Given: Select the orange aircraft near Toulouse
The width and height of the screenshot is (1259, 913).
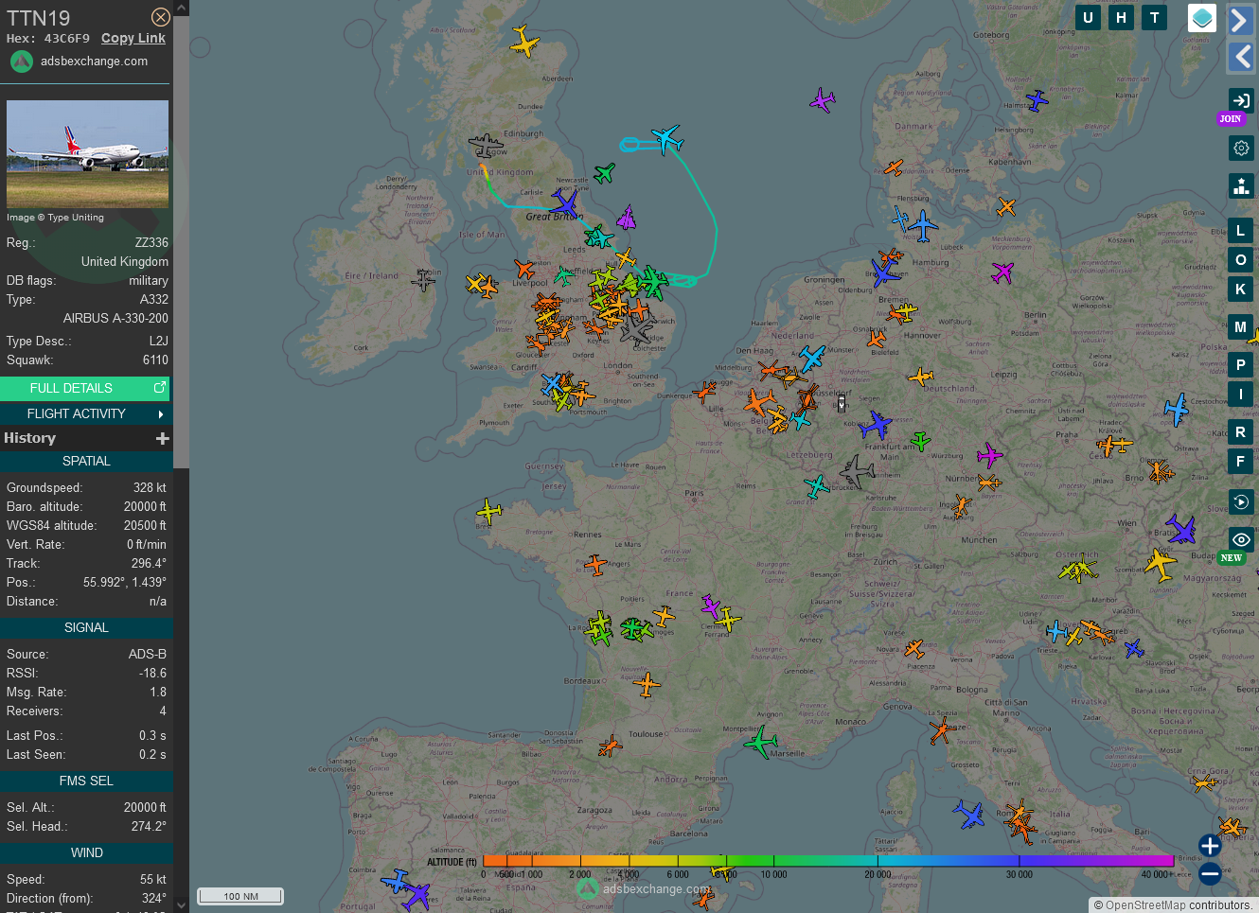Looking at the screenshot, I should pos(611,746).
